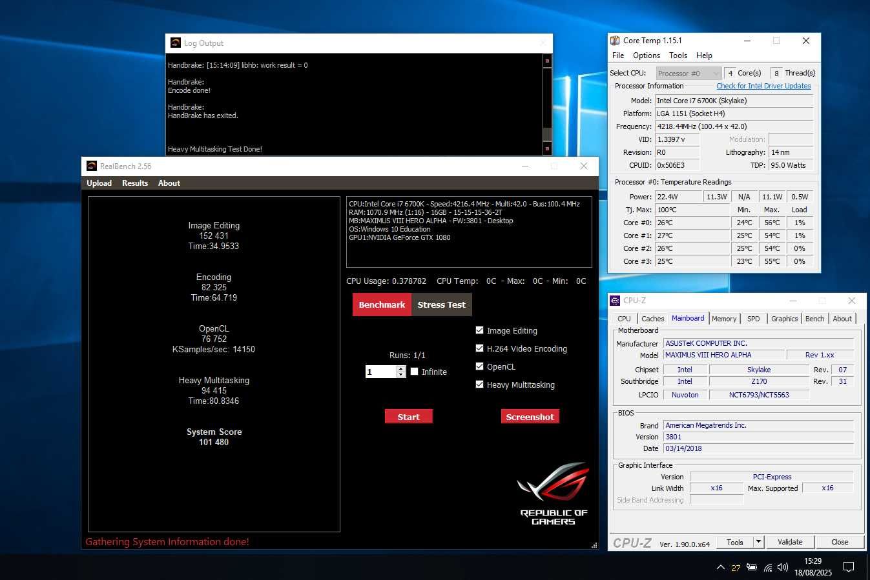Click the CPU-Z title bar icon
This screenshot has width=870, height=580.
point(615,301)
